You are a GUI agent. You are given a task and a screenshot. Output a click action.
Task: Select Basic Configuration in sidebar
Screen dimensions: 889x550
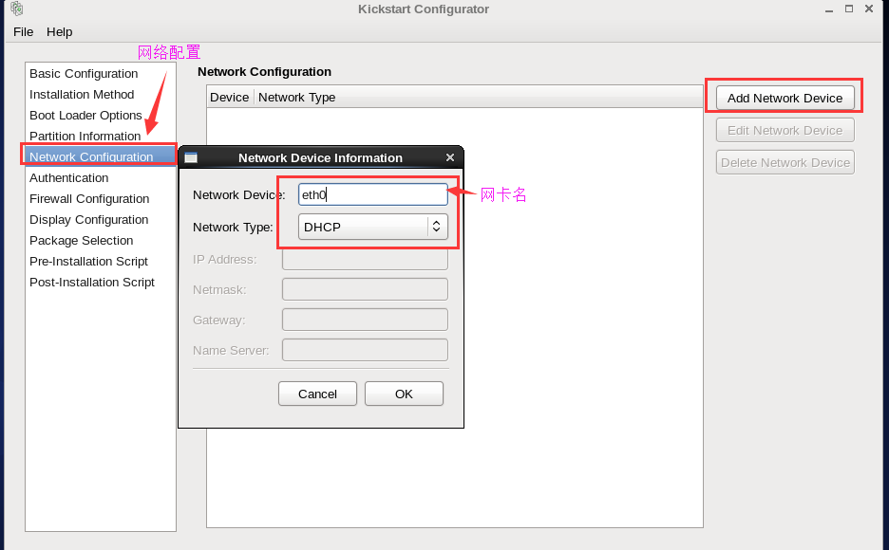tap(101, 74)
